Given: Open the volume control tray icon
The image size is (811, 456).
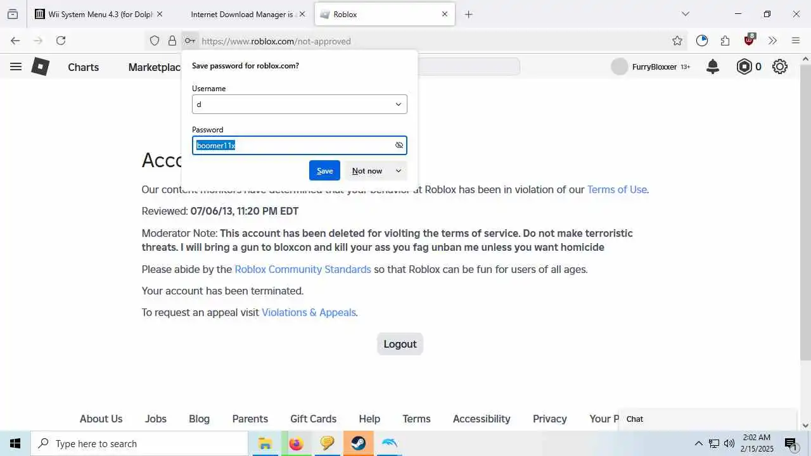Looking at the screenshot, I should [x=729, y=443].
